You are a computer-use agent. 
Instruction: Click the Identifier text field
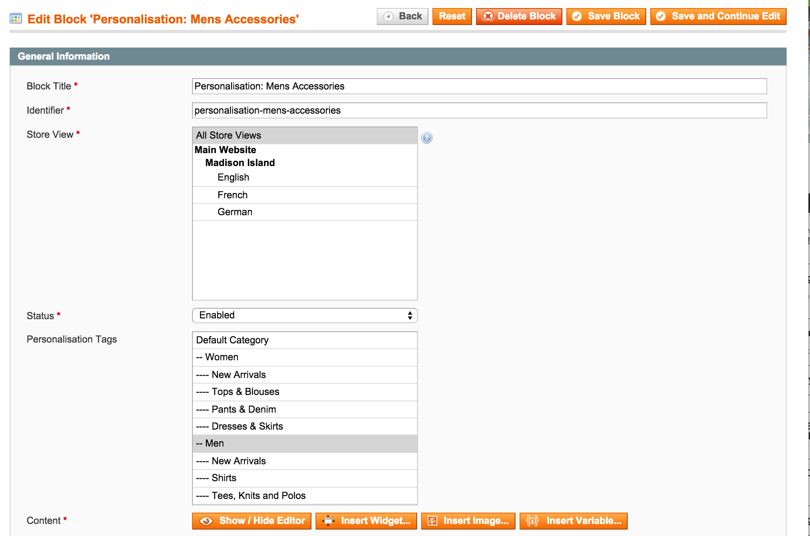pos(479,110)
